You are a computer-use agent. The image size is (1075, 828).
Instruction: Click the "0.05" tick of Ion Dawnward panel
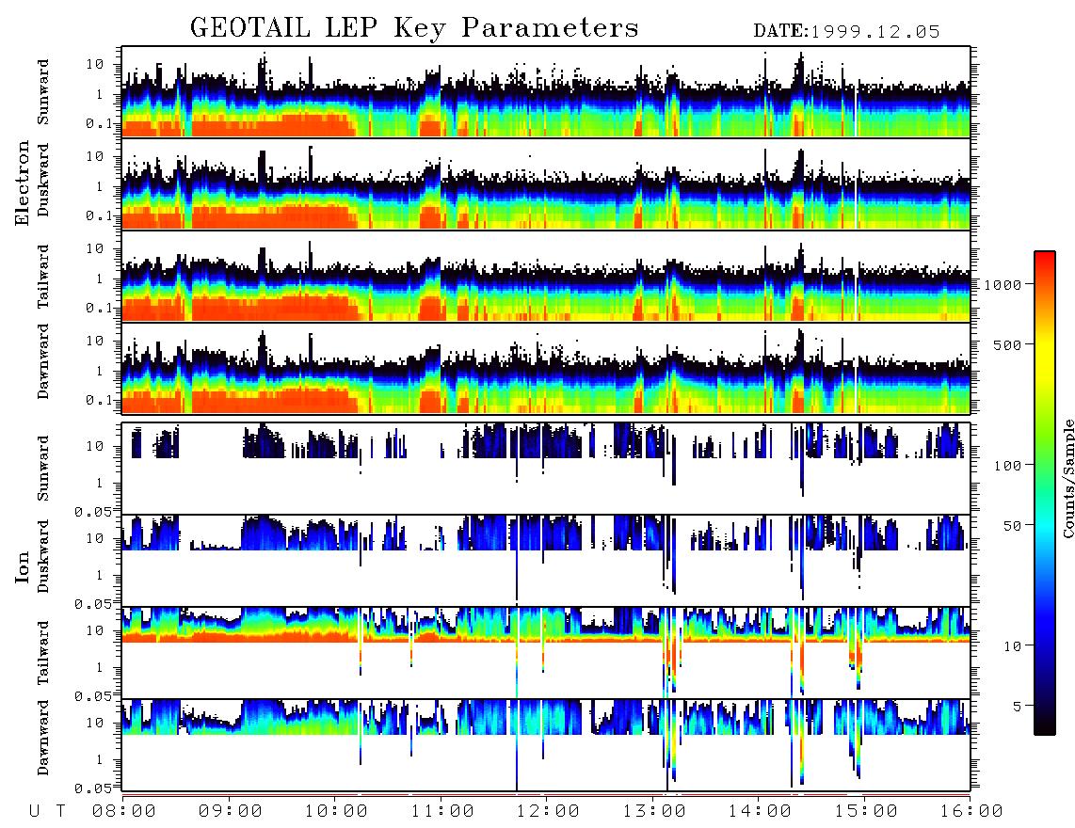click(x=93, y=788)
